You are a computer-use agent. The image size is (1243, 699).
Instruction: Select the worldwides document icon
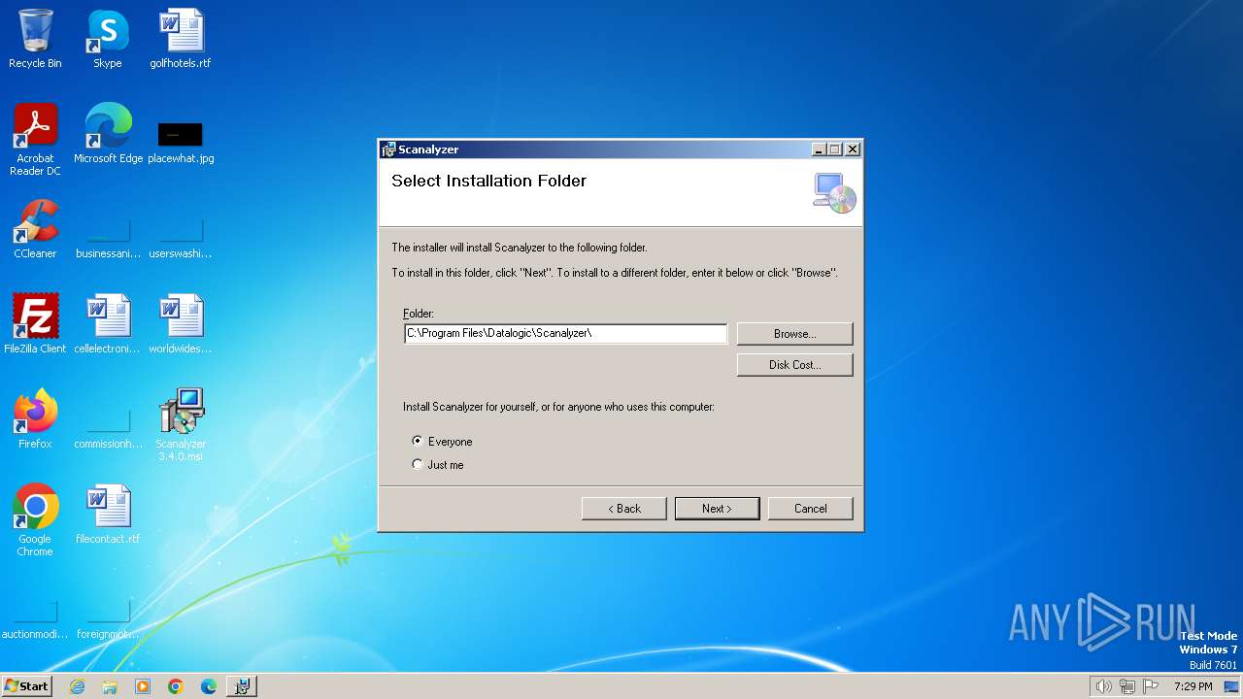pos(181,324)
